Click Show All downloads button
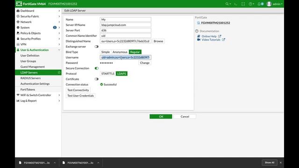The image size is (299, 168). (270, 163)
